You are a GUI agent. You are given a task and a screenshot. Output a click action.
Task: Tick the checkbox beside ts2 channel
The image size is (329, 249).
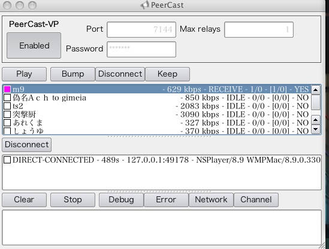pos(7,106)
